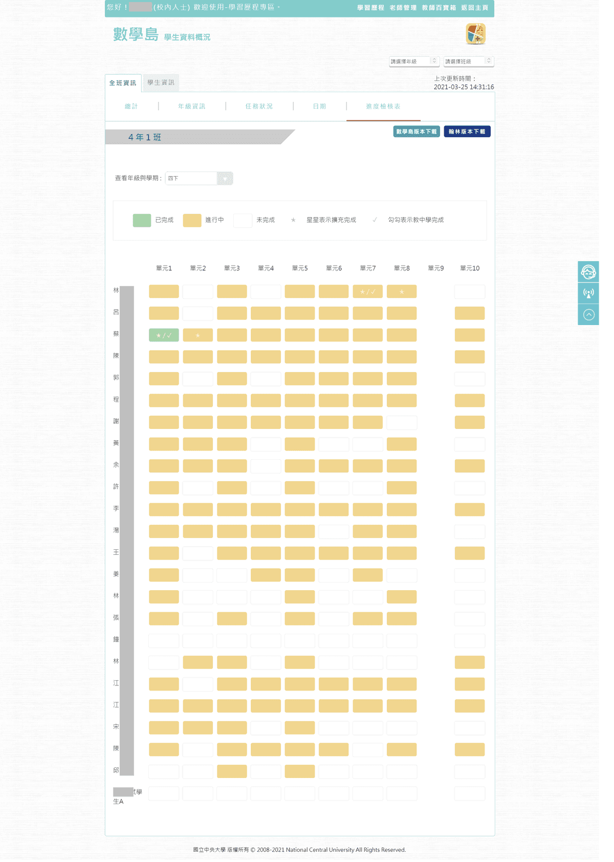Click the headset support icon on right sidebar

(x=588, y=272)
